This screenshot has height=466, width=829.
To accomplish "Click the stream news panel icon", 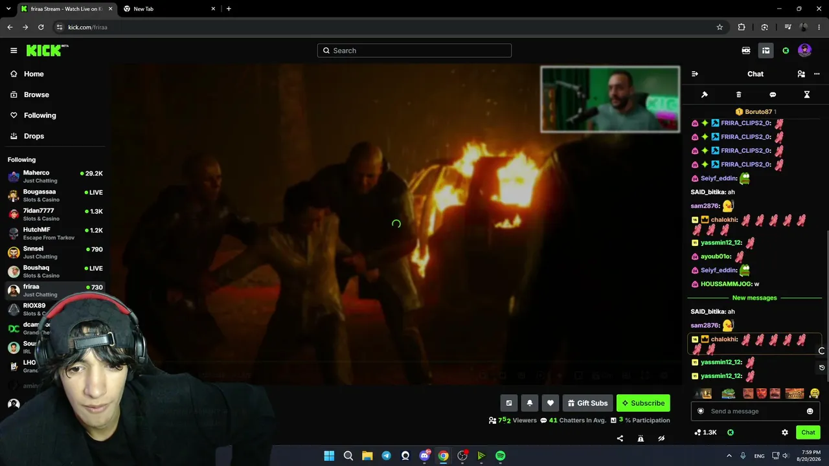I will coord(509,403).
